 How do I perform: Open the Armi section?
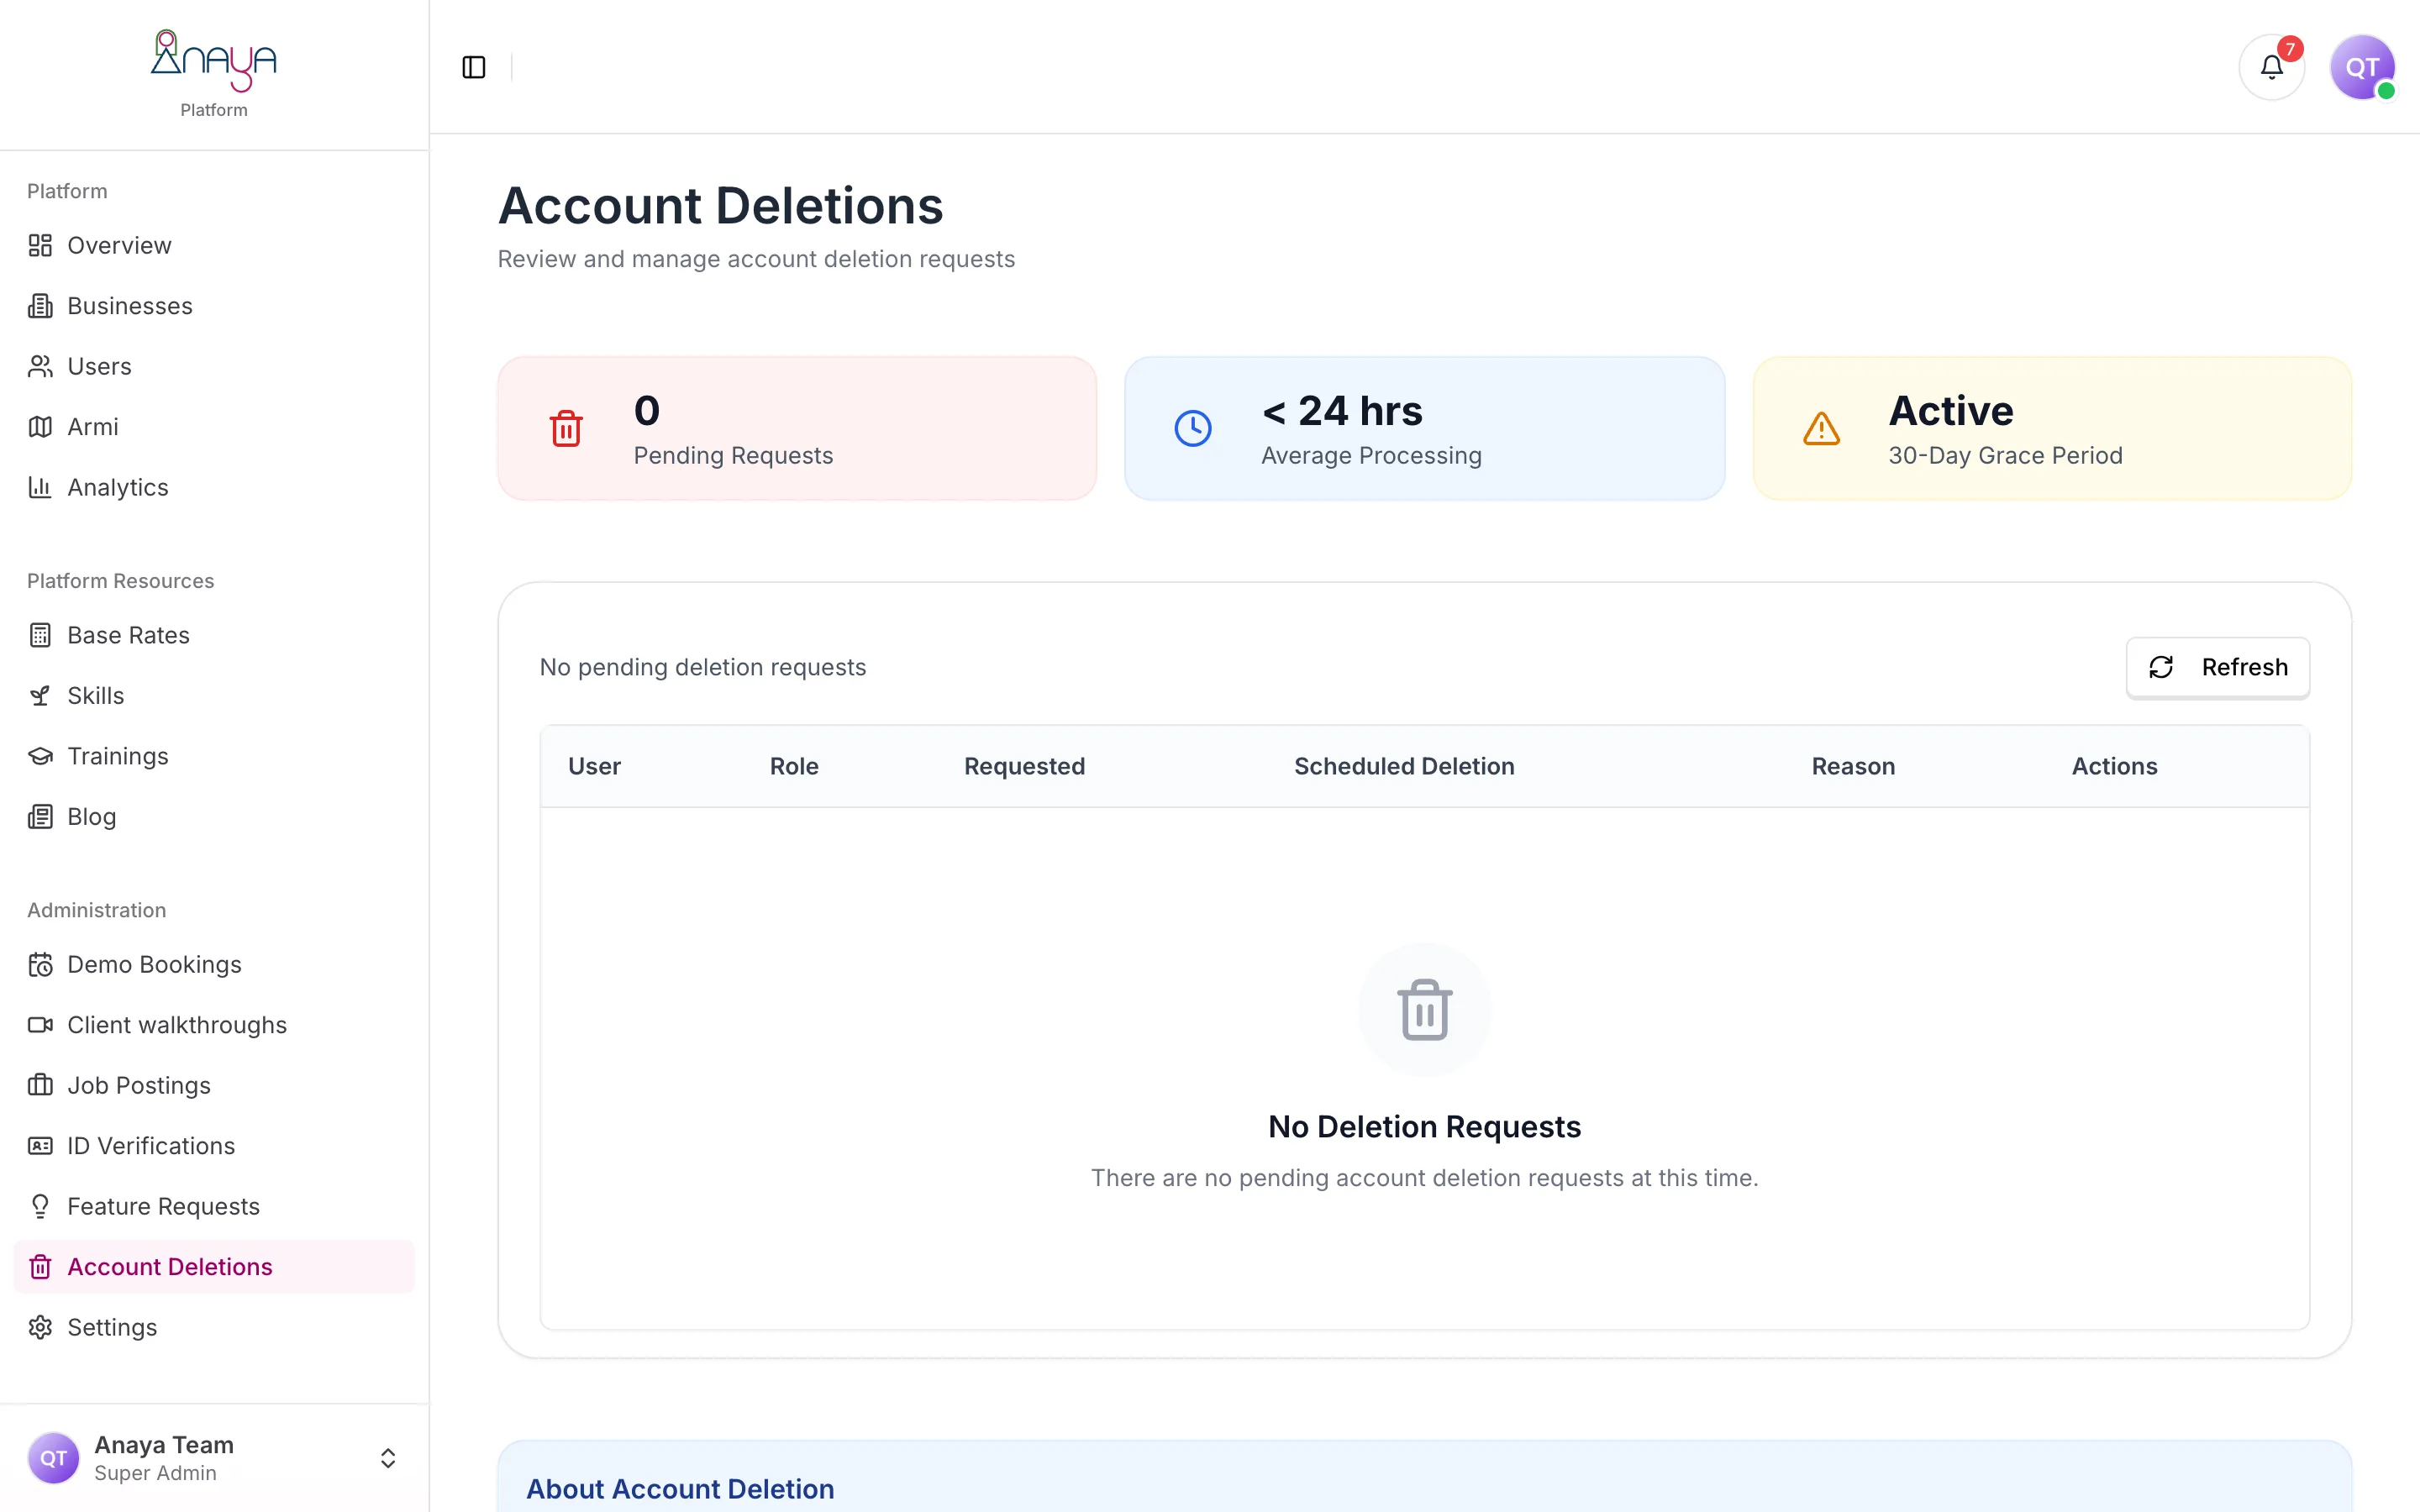pos(214,427)
